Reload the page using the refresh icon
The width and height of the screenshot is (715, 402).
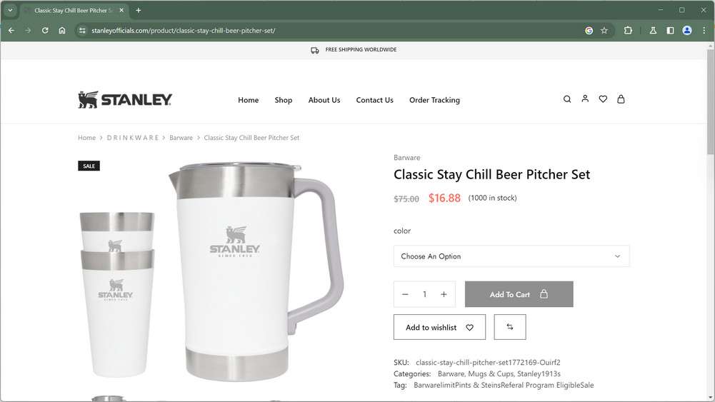coord(45,31)
